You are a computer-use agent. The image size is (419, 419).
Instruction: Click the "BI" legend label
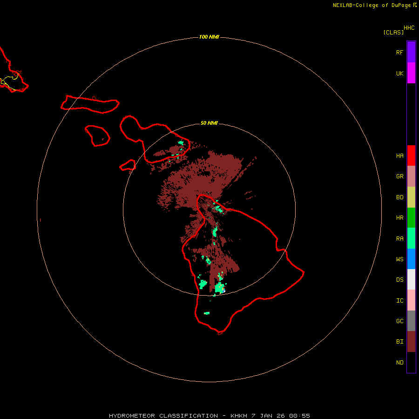click(x=399, y=342)
